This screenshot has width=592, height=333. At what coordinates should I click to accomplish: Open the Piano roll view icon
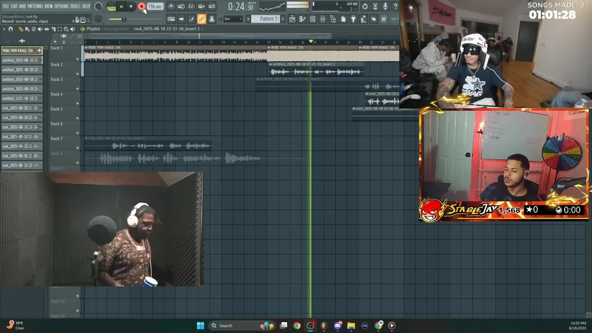pyautogui.click(x=302, y=19)
